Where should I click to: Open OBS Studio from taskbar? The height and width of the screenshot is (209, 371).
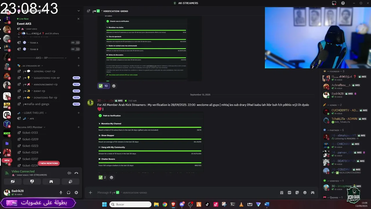[x=190, y=204]
